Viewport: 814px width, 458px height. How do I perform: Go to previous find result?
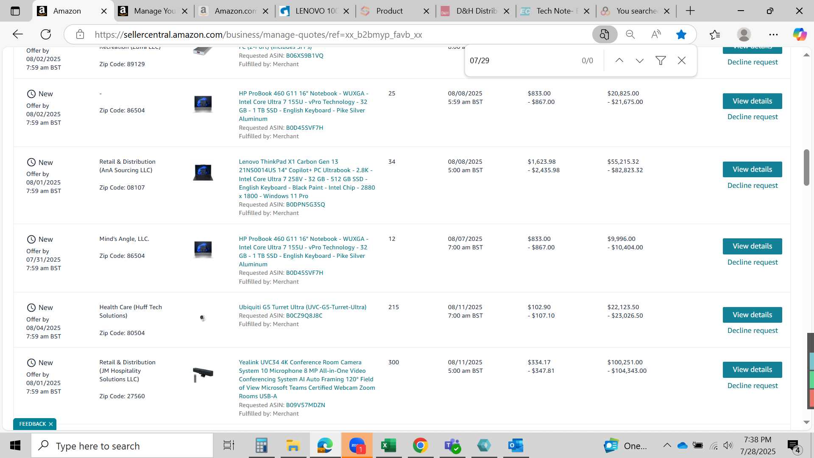coord(619,61)
